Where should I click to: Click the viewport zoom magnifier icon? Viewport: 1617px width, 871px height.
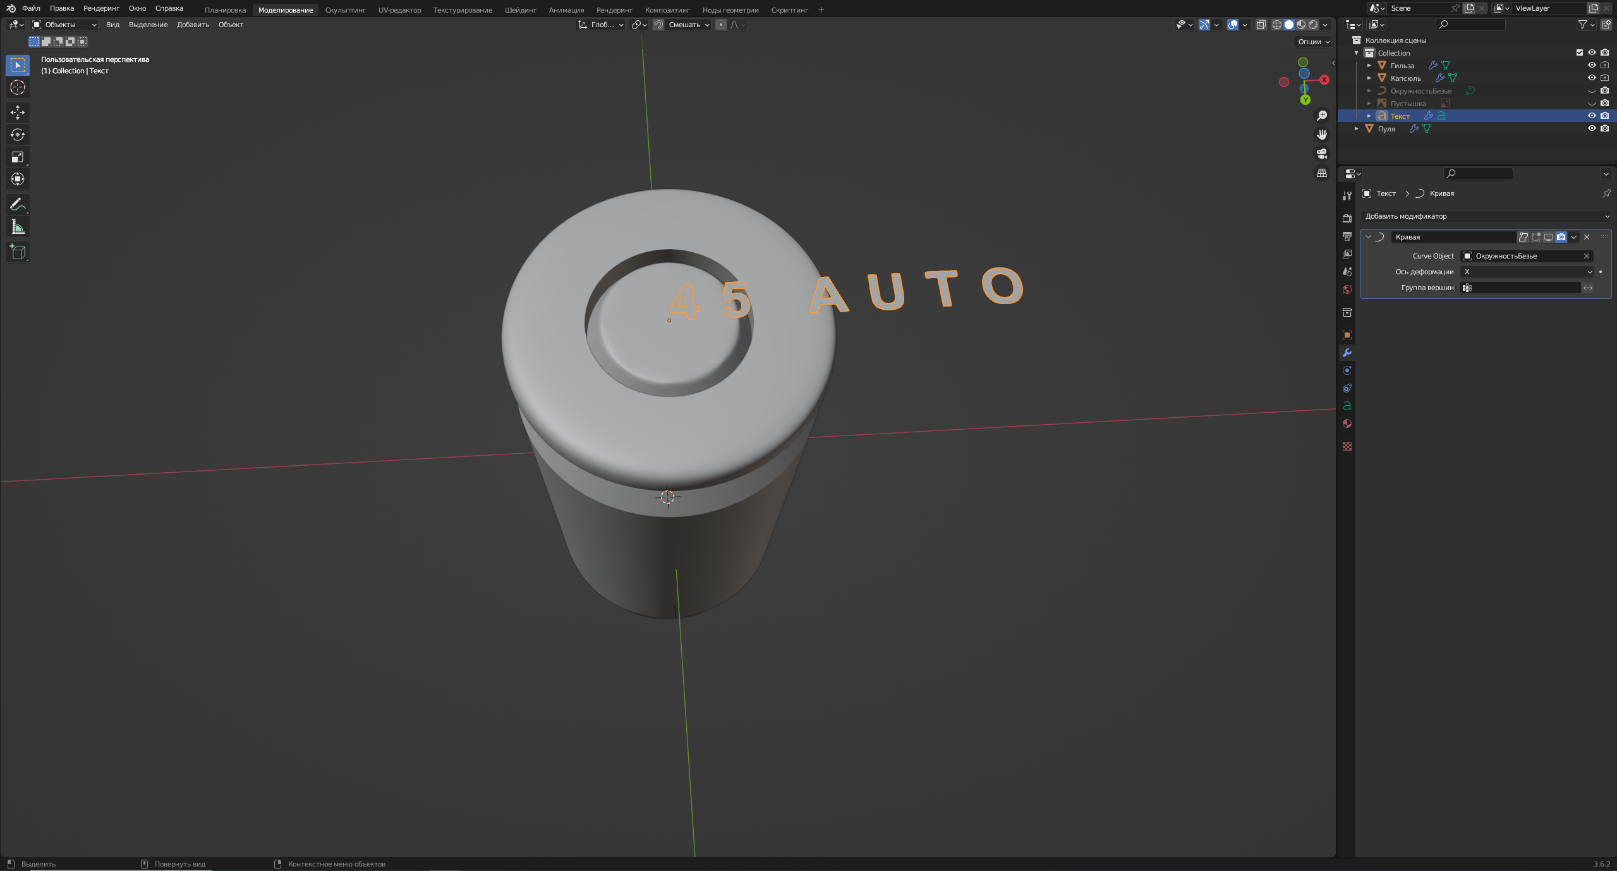(x=1321, y=116)
